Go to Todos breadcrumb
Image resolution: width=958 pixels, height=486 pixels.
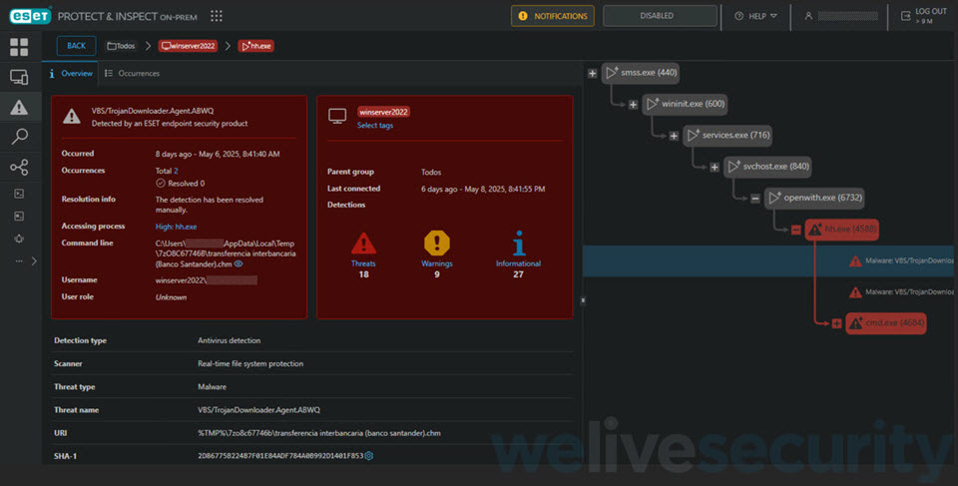click(121, 46)
